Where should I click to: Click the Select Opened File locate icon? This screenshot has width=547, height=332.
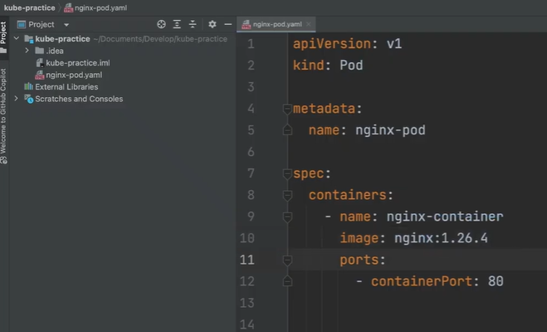[161, 24]
